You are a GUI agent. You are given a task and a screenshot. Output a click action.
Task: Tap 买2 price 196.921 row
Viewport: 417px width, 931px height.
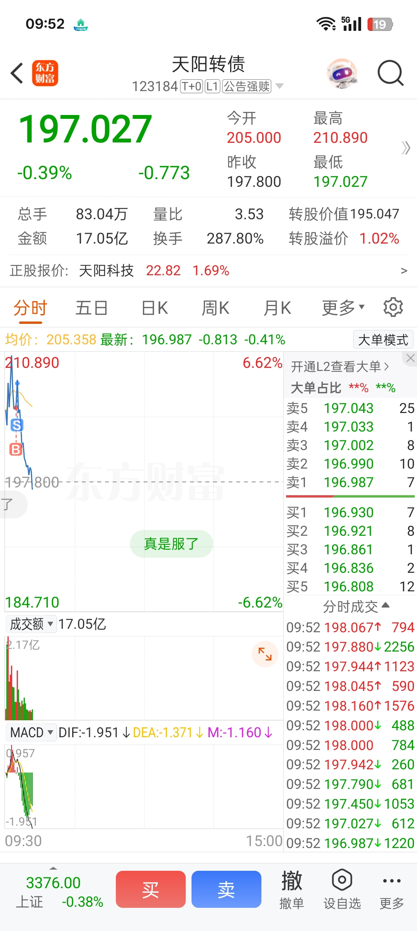[350, 531]
